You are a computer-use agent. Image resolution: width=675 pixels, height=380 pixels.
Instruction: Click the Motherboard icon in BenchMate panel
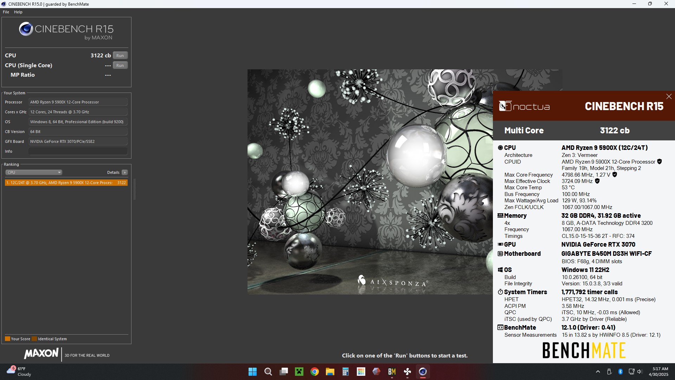pos(500,254)
